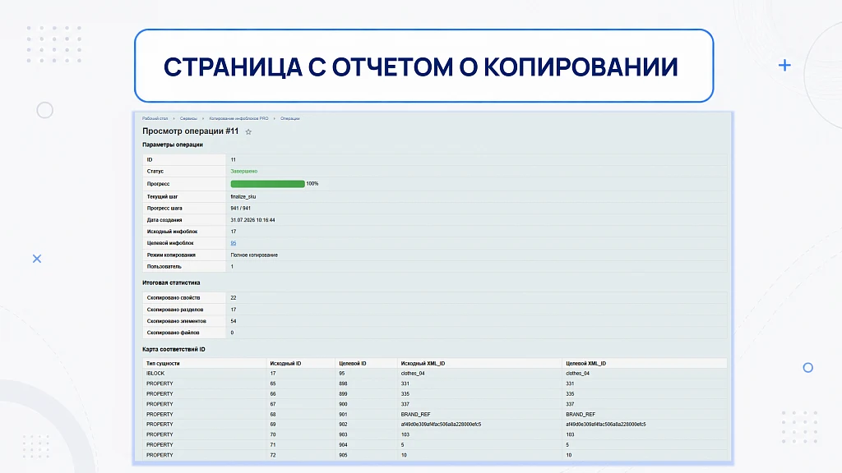Screen dimensions: 842x473
Task: Select the 'Полное копирование' mode value
Action: tap(254, 255)
